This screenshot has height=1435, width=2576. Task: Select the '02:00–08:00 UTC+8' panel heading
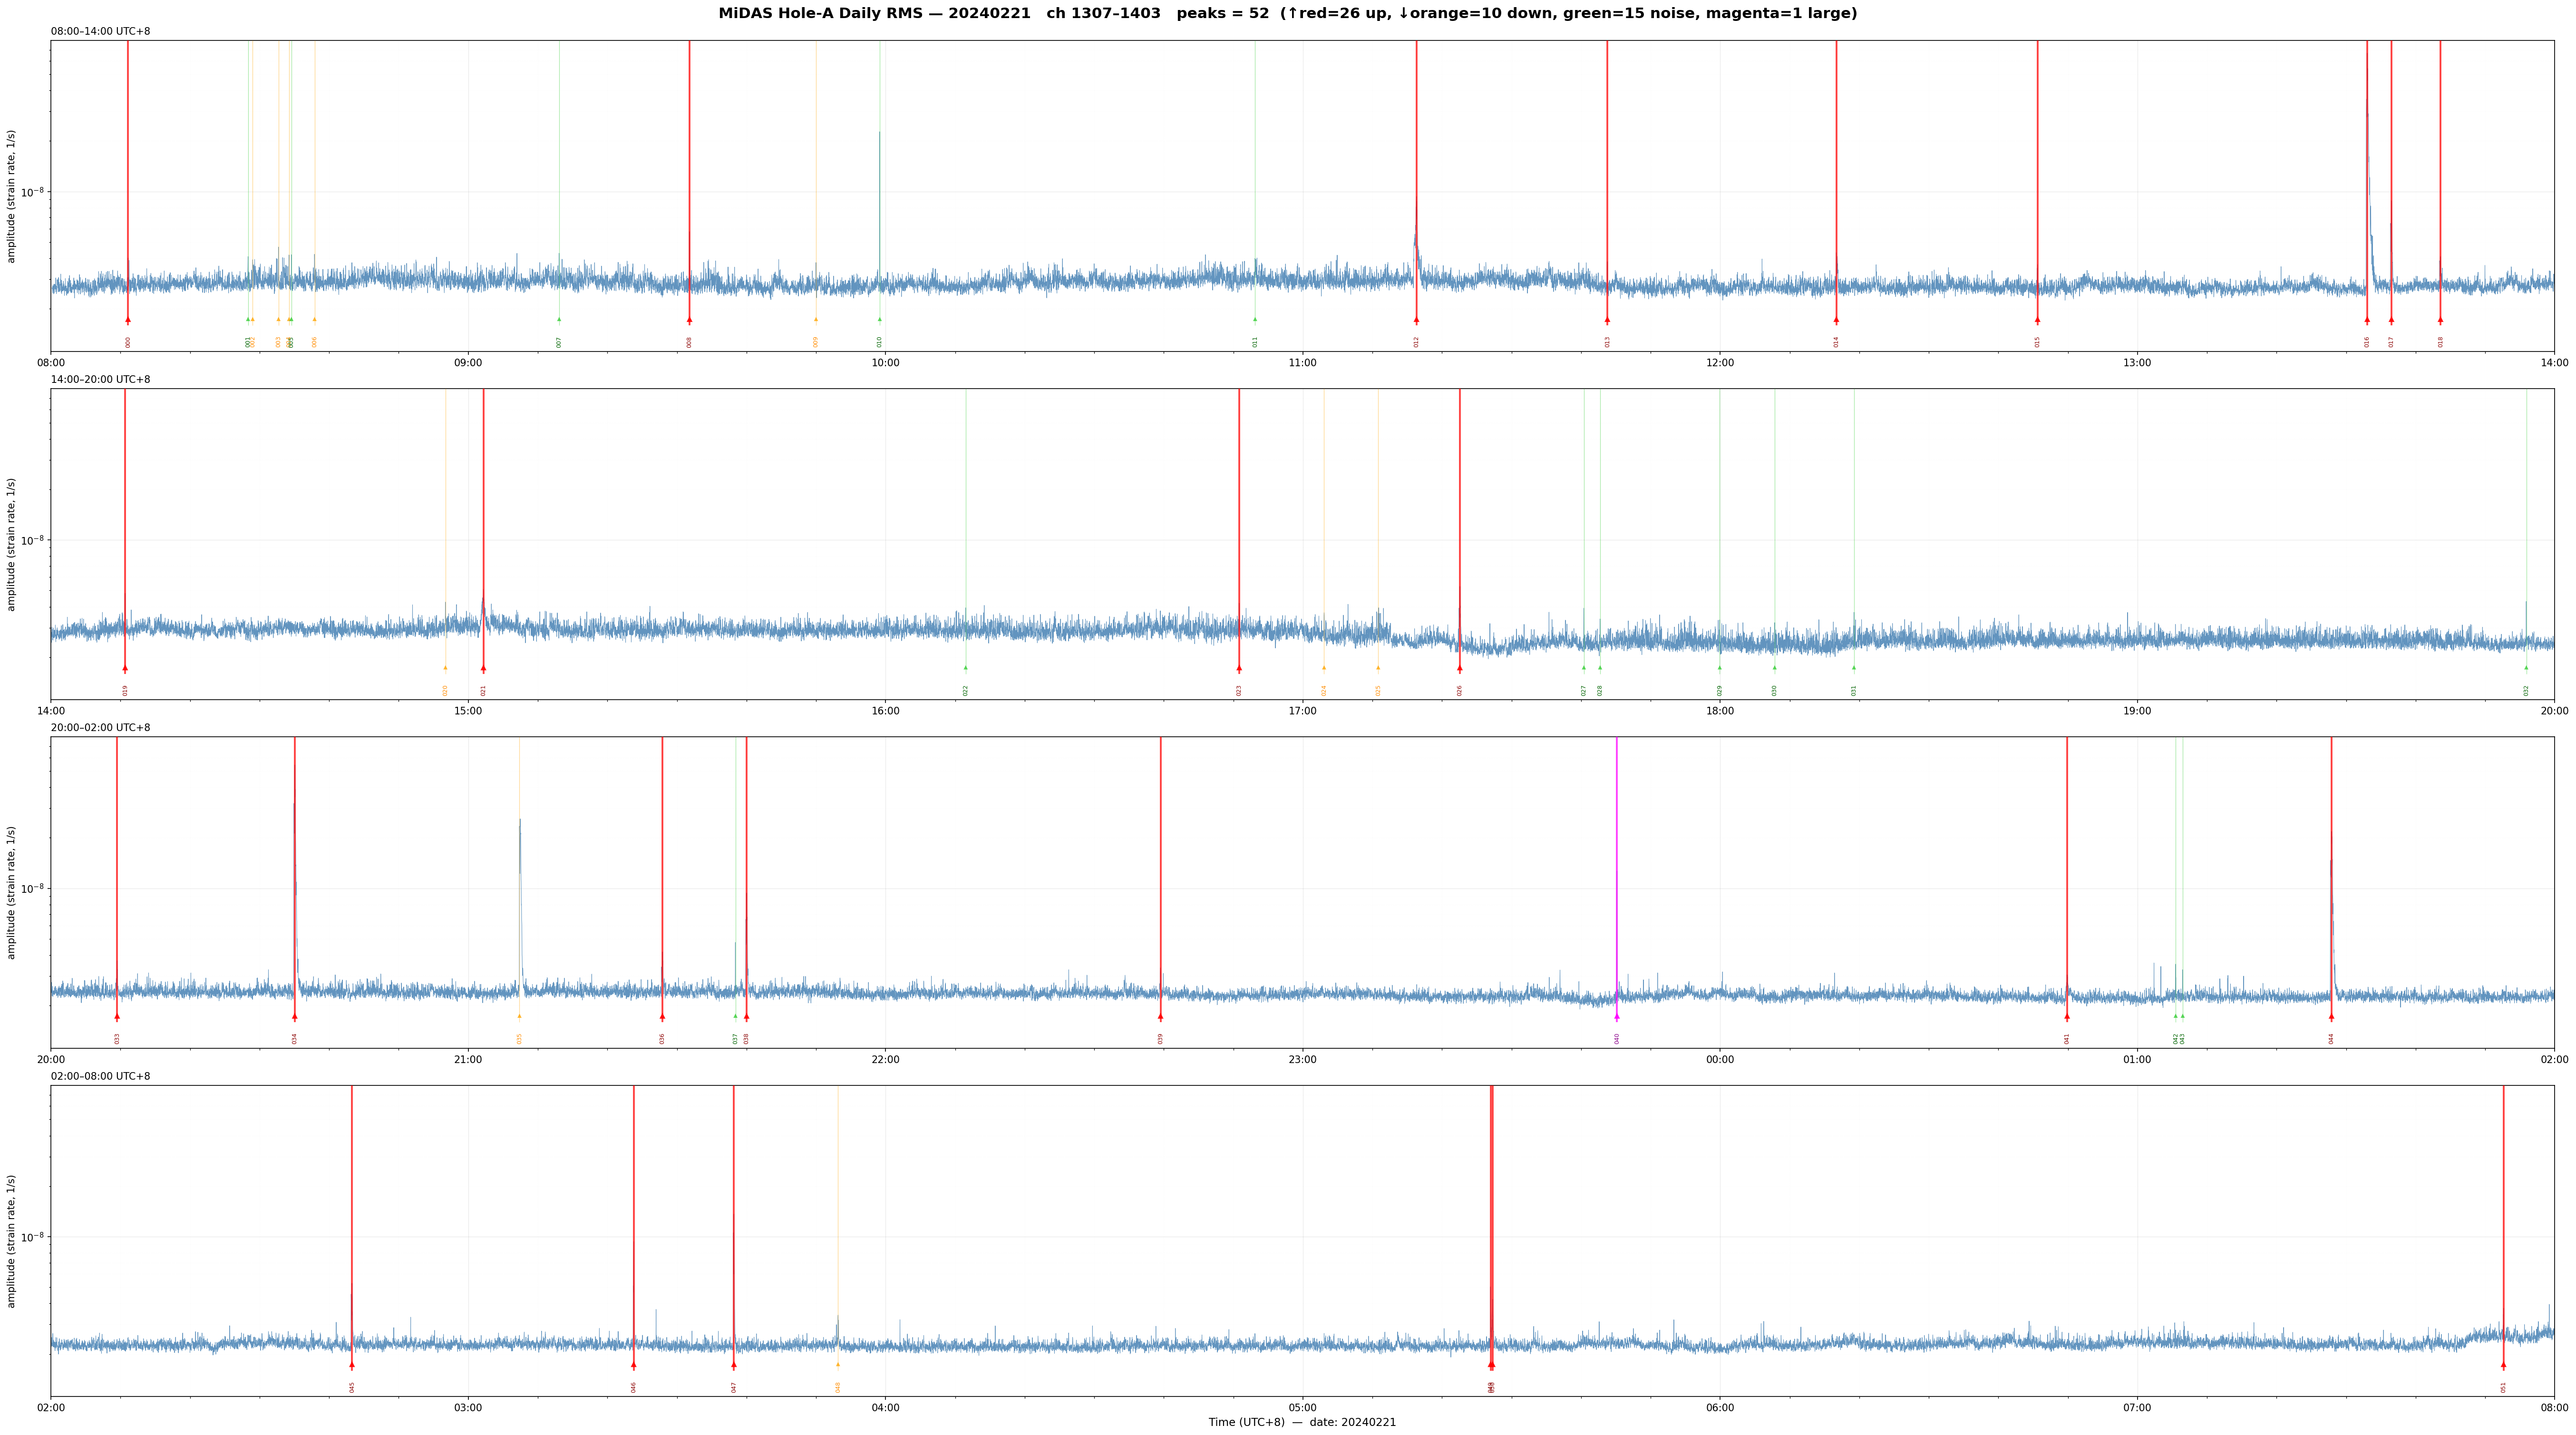(x=101, y=1077)
